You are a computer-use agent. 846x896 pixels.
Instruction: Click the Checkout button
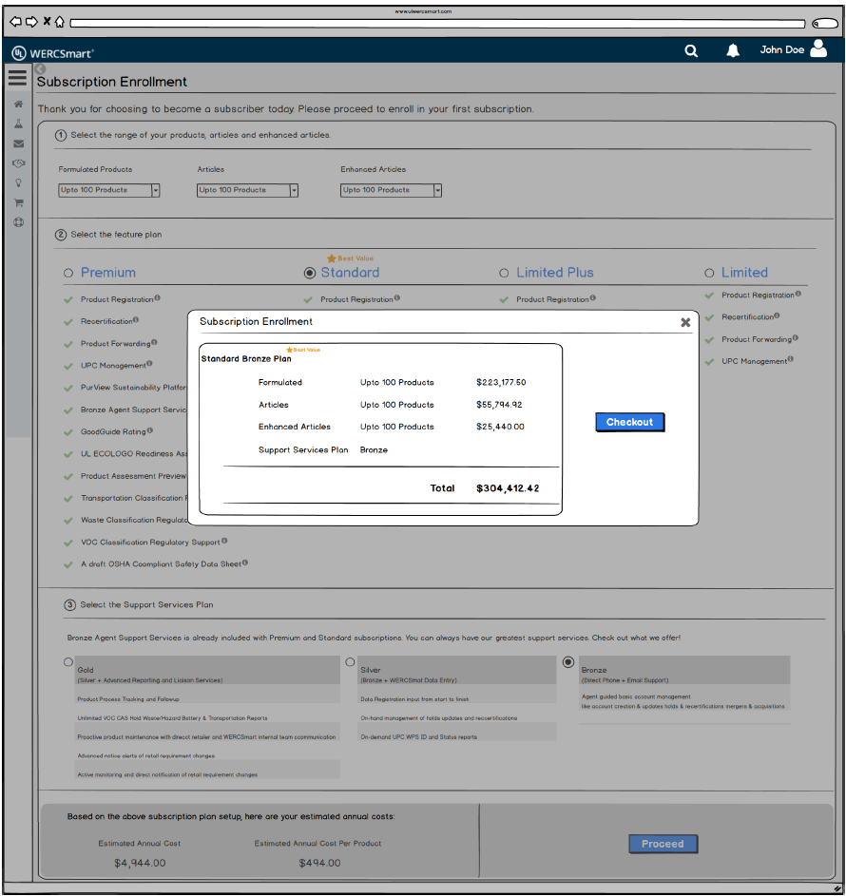coord(629,422)
